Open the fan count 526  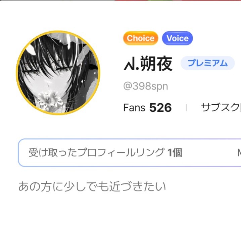point(160,108)
